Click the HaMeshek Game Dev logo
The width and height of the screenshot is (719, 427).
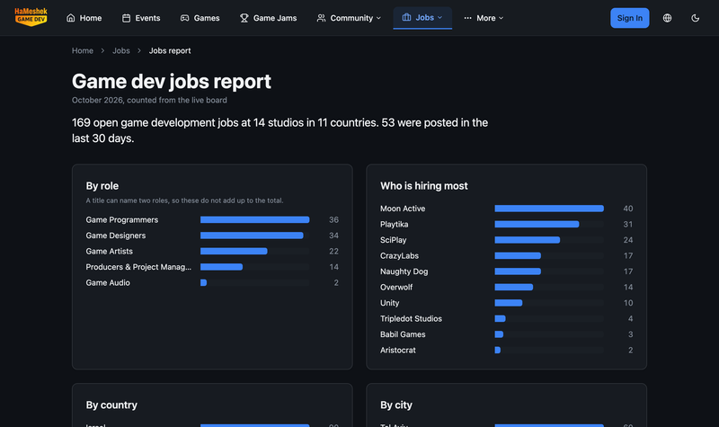(x=31, y=17)
